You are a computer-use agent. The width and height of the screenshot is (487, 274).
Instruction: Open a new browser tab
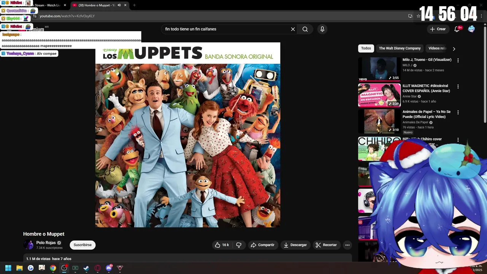(x=134, y=5)
